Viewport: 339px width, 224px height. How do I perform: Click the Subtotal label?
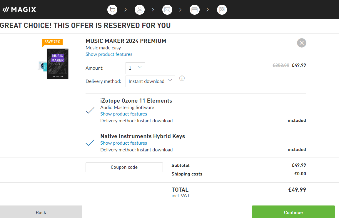tap(181, 166)
